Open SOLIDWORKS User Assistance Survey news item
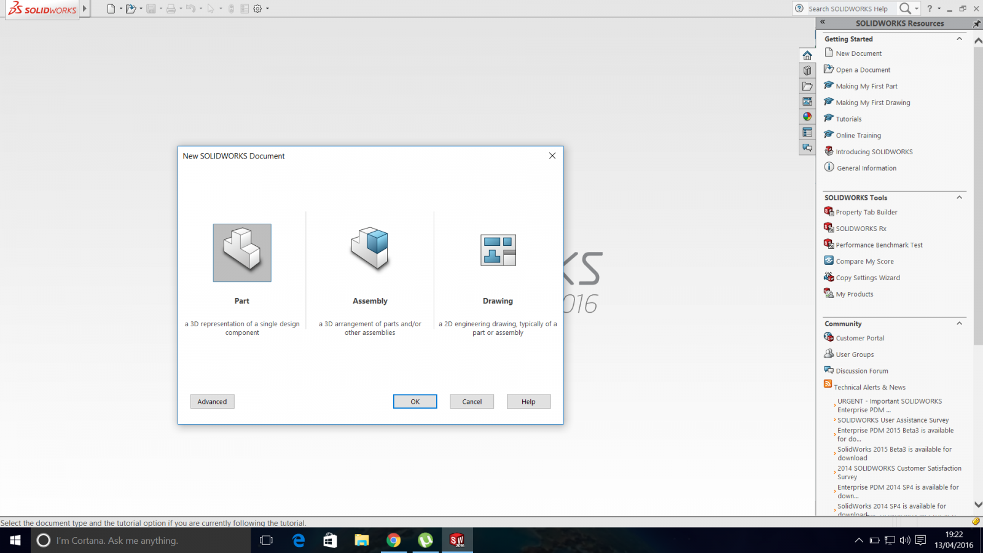983x553 pixels. point(893,420)
